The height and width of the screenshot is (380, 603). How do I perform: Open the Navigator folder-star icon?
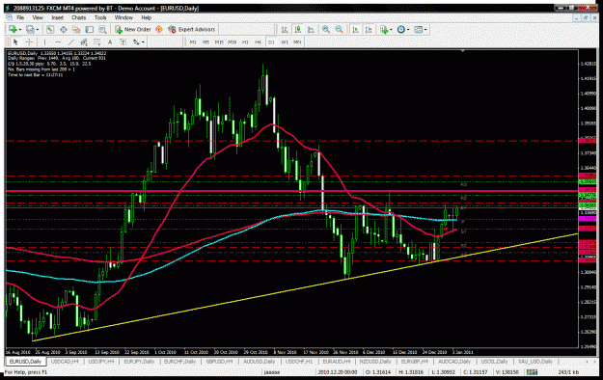[76, 29]
